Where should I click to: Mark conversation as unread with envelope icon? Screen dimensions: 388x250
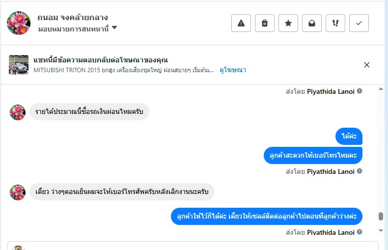pyautogui.click(x=312, y=23)
